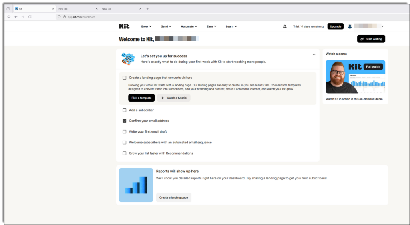The image size is (410, 225).
Task: Open a new tab with the plus icon
Action: 147,9
